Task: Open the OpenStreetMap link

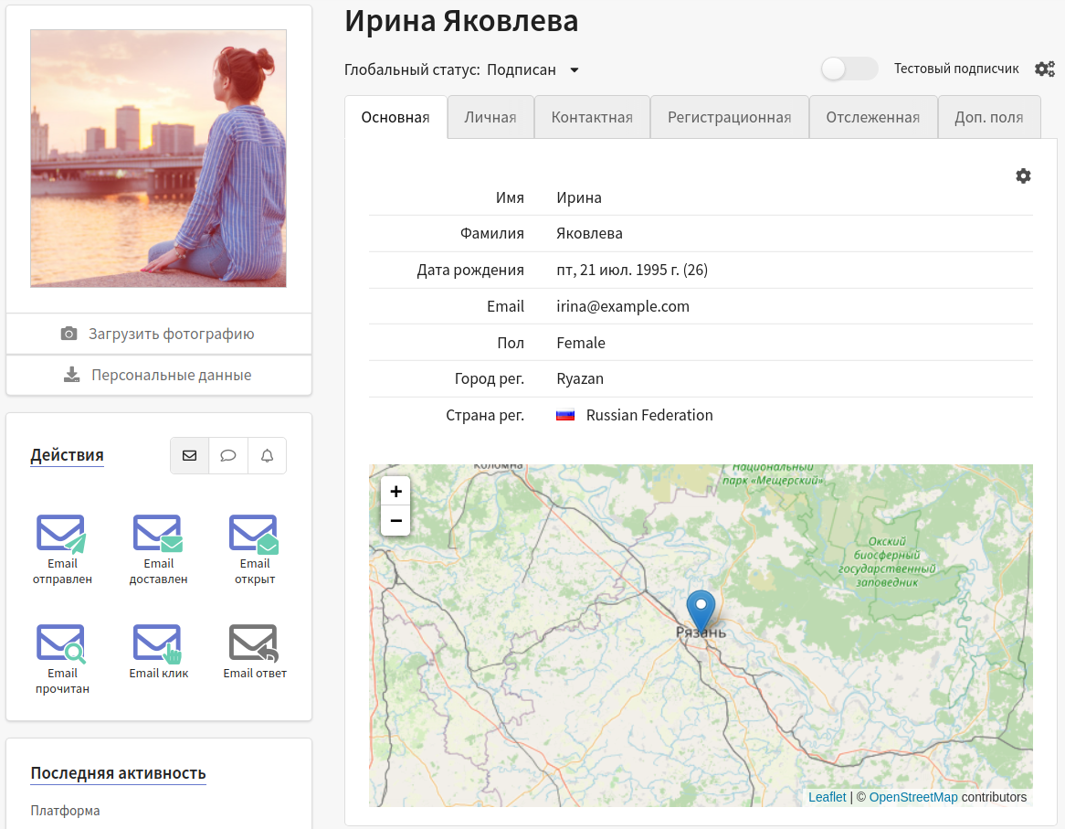Action: tap(912, 797)
